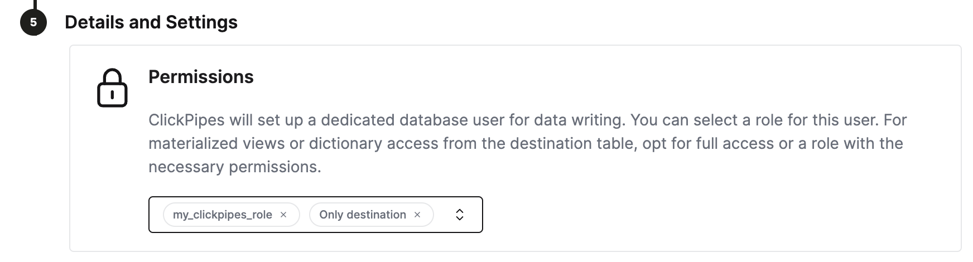The image size is (973, 262).
Task: Remove the Only destination chip
Action: (417, 215)
